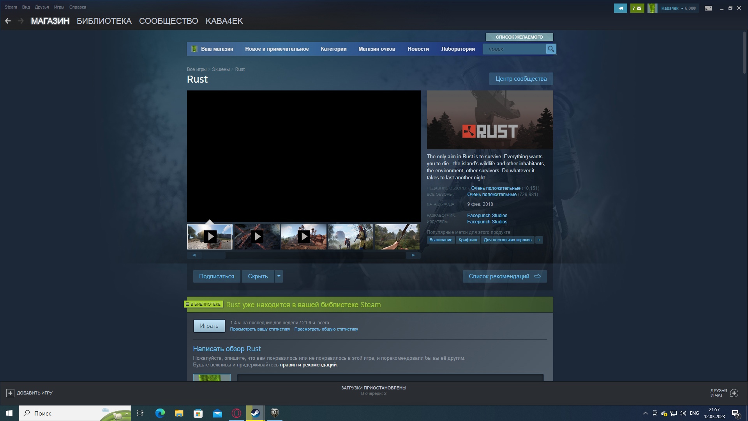Screen dimensions: 748x421
Task: Open Facepunch Studios developer link
Action: point(487,216)
